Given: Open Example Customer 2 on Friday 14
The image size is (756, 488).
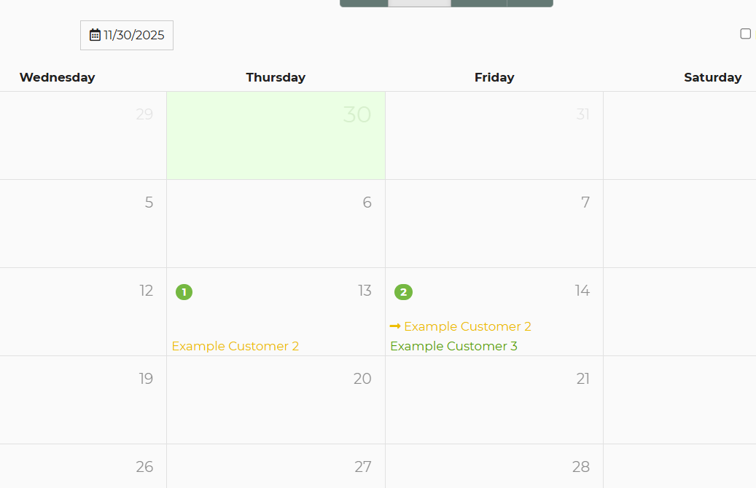Looking at the screenshot, I should [467, 326].
